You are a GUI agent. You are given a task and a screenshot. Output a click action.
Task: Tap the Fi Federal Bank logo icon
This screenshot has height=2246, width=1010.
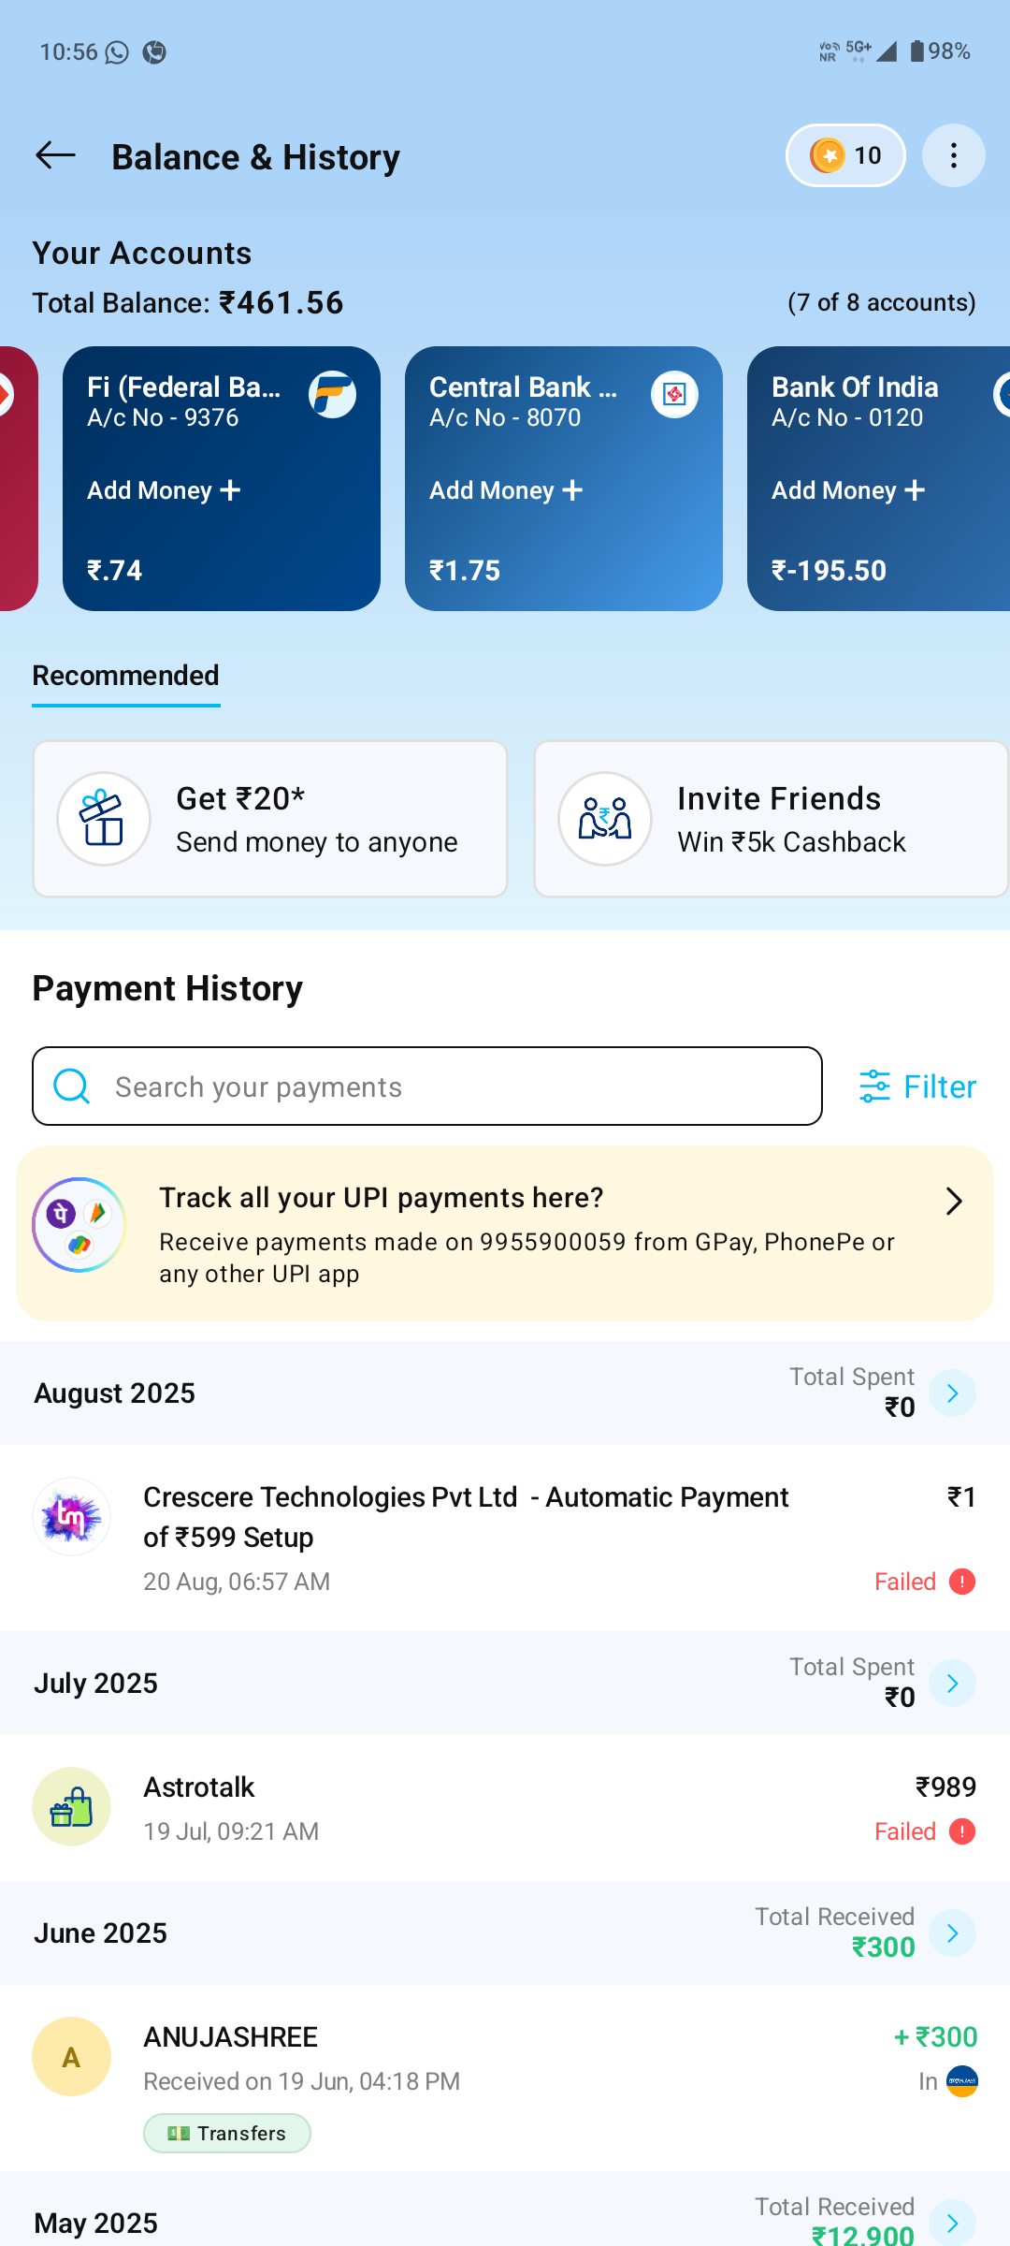[332, 395]
